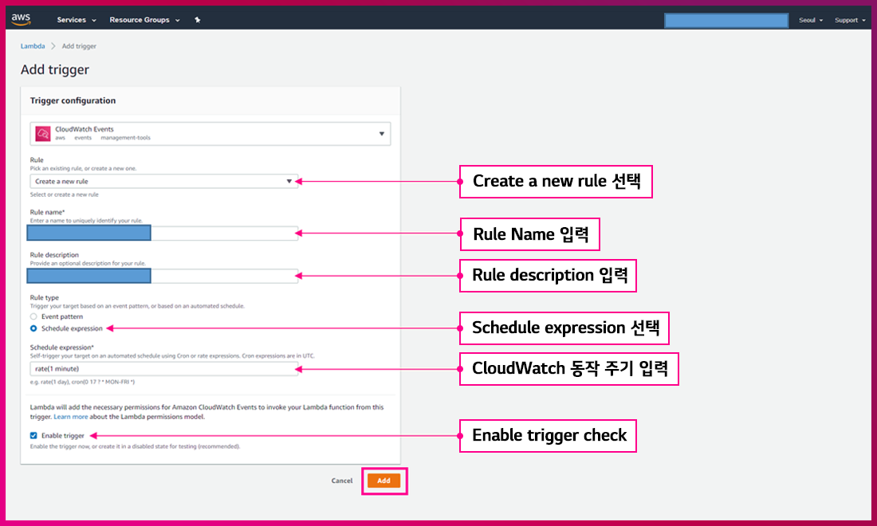Click the Rule name input field
The height and width of the screenshot is (526, 877).
point(223,234)
